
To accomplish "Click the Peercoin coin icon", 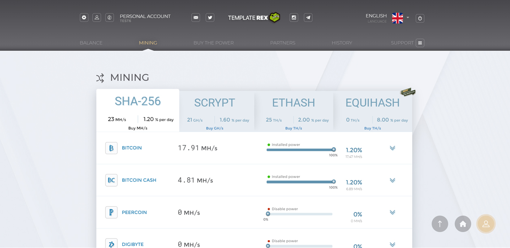I will click(111, 212).
